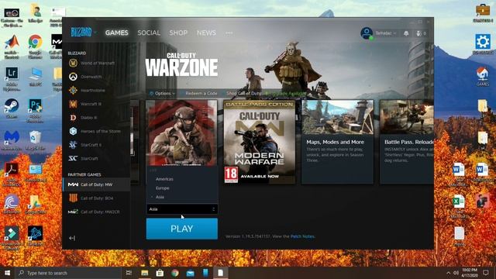Screen dimensions: 496x279
Task: Click the Chrome icon in the taskbar
Action: pos(175,273)
